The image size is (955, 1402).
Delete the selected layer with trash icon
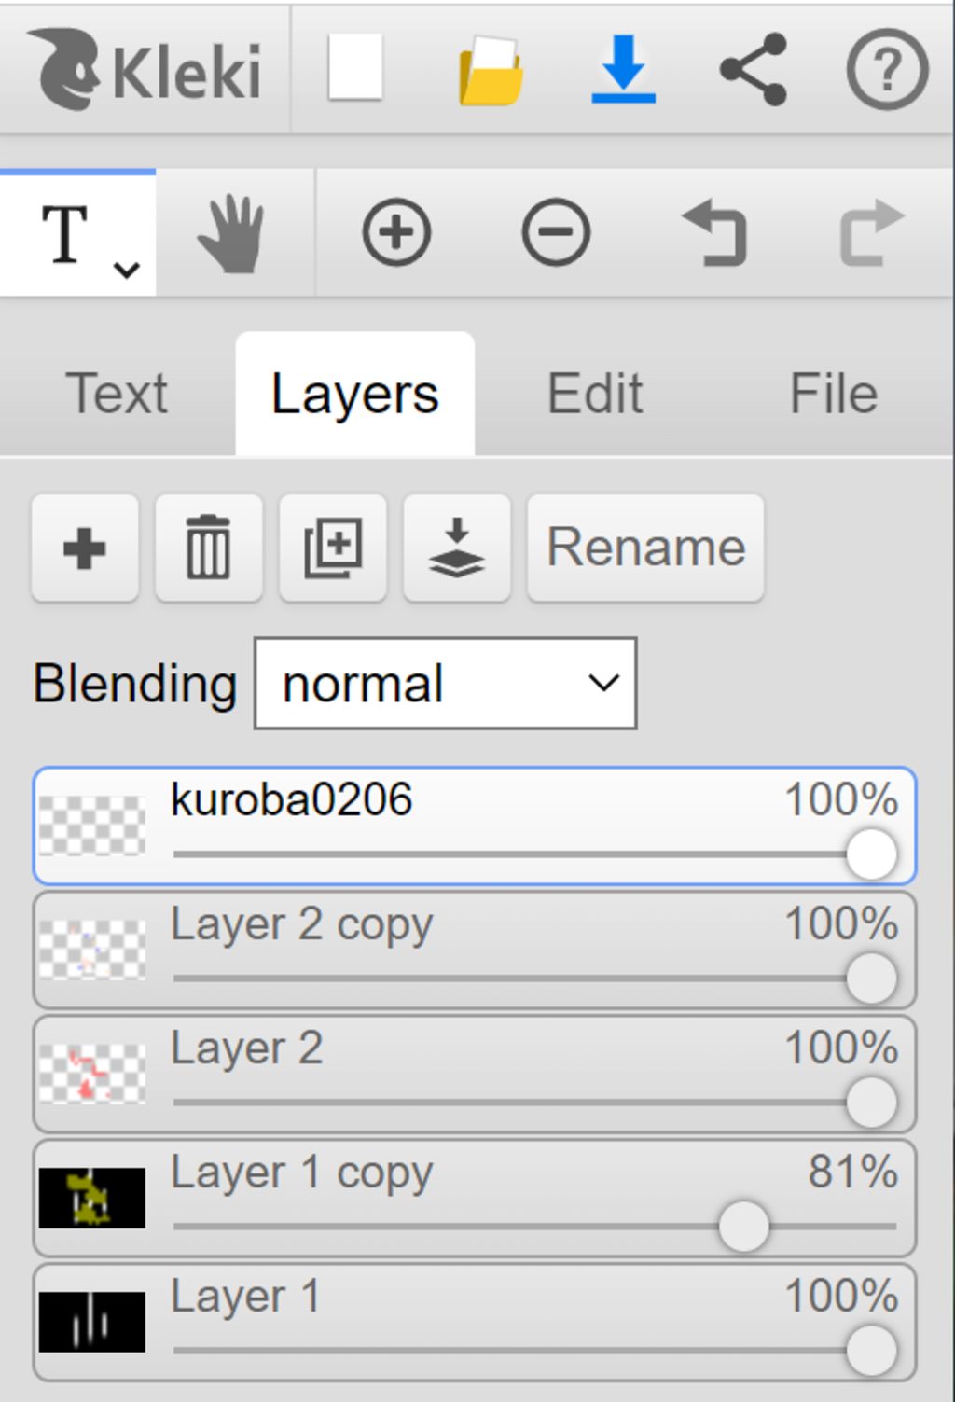pyautogui.click(x=208, y=548)
